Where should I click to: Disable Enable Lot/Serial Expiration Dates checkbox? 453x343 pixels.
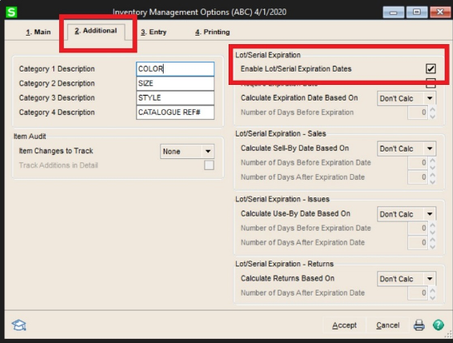pyautogui.click(x=431, y=68)
